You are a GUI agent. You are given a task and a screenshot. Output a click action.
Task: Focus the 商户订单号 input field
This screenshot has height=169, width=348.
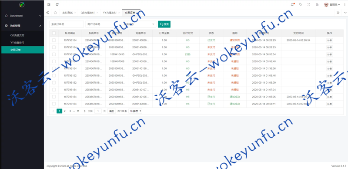pyautogui.click(x=103, y=24)
